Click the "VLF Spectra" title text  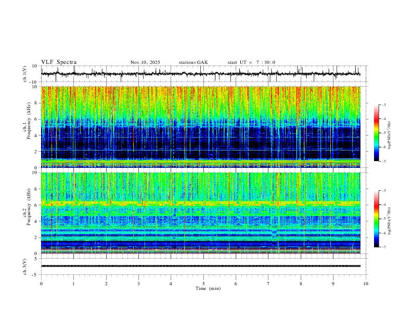pos(59,62)
